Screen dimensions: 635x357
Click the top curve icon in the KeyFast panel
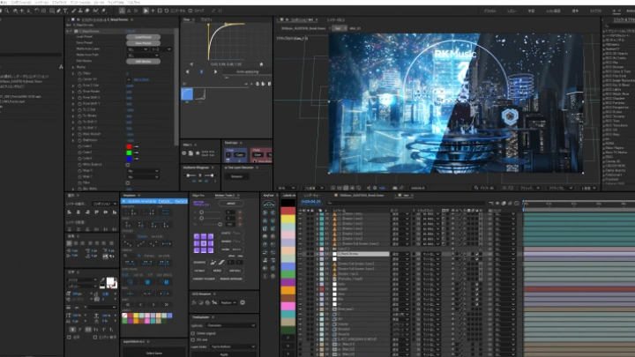coord(268,204)
